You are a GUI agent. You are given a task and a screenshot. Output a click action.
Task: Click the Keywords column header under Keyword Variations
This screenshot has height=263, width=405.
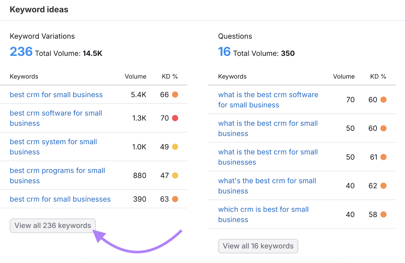[24, 76]
